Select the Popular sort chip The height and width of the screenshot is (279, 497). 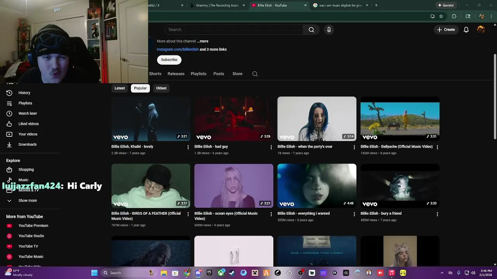click(140, 88)
